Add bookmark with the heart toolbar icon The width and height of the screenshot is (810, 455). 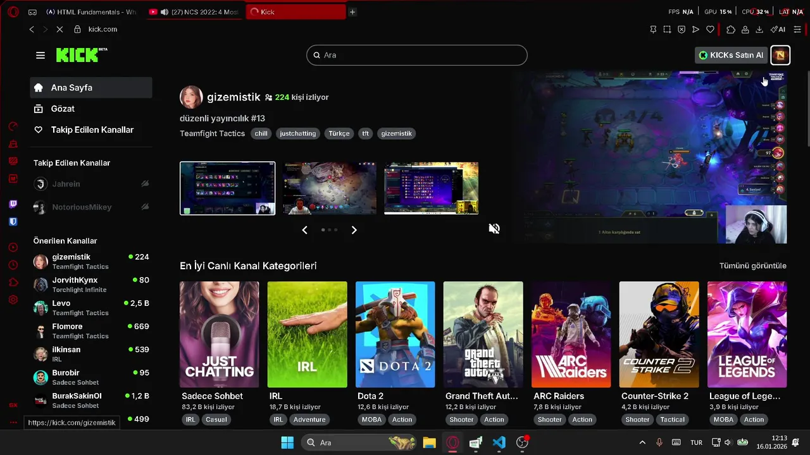click(710, 29)
